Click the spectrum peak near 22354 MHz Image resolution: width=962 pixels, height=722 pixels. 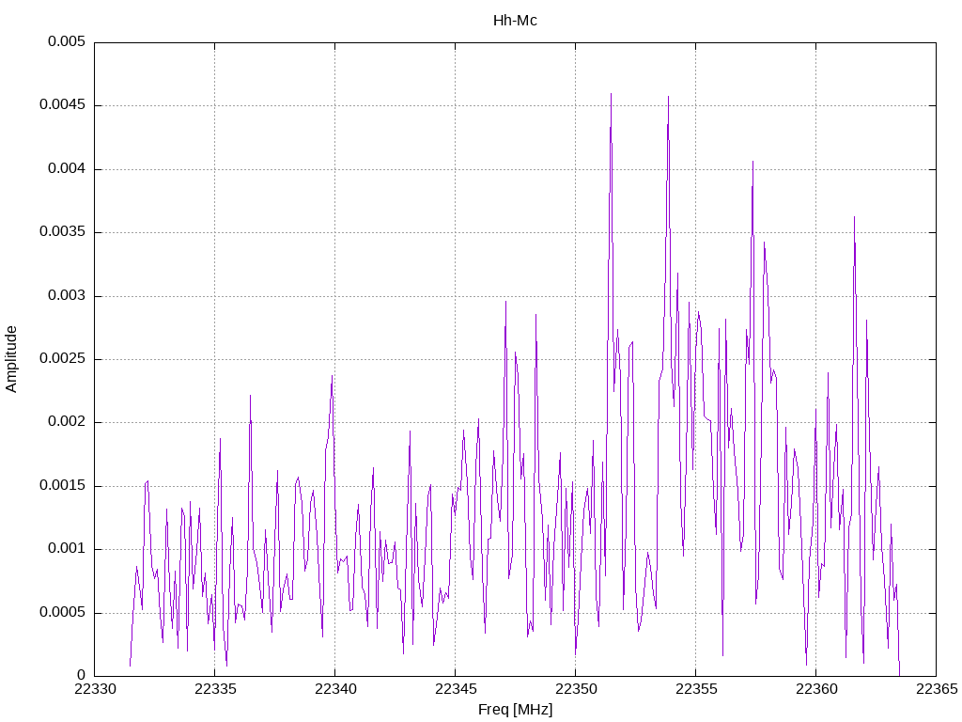click(668, 97)
